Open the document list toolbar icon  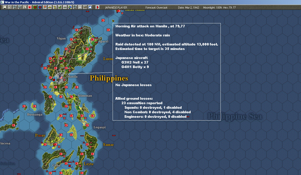pos(10,7)
